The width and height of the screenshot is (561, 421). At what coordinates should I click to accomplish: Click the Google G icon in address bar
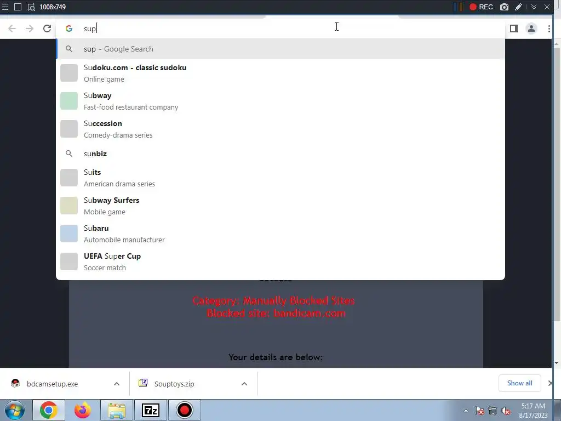point(69,29)
